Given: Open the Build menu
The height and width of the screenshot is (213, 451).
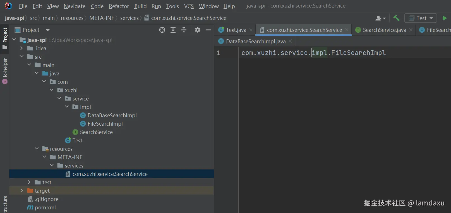Looking at the screenshot, I should pos(140,6).
